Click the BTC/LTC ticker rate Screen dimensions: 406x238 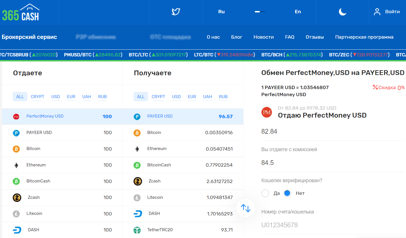pyautogui.click(x=158, y=55)
